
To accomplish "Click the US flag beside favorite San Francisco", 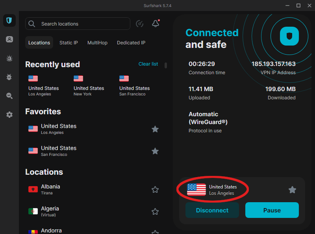I will (33, 151).
